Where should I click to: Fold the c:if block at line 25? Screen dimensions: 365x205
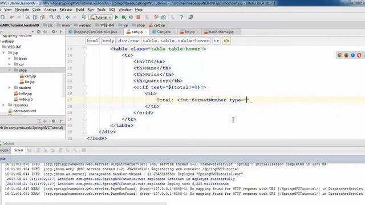coord(85,87)
